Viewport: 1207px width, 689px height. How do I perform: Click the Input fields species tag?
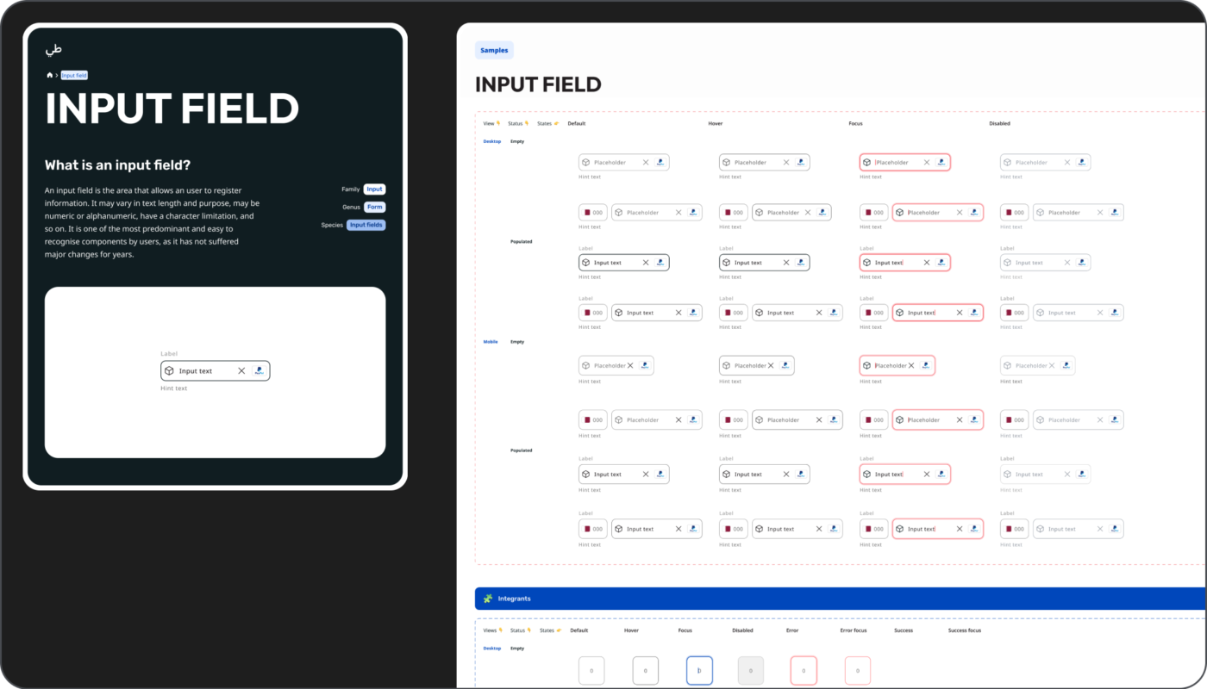click(x=366, y=226)
